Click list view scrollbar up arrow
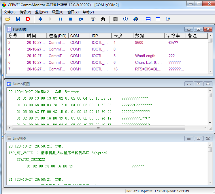This screenshot has width=215, height=194. tap(210, 36)
